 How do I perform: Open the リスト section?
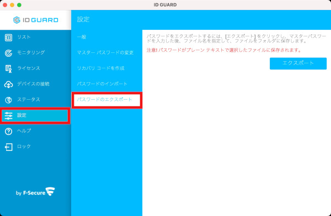pyautogui.click(x=35, y=37)
